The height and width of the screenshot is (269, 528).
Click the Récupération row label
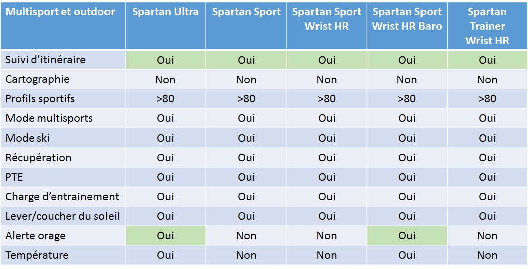[x=38, y=158]
